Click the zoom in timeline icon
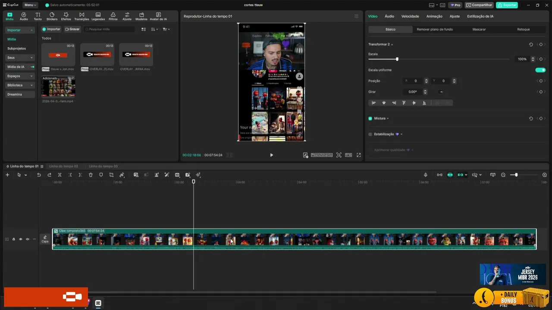This screenshot has width=552, height=310. click(544, 175)
